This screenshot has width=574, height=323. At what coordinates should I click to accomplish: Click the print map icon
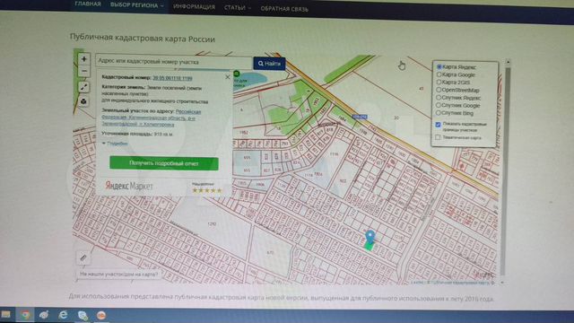pos(83,101)
